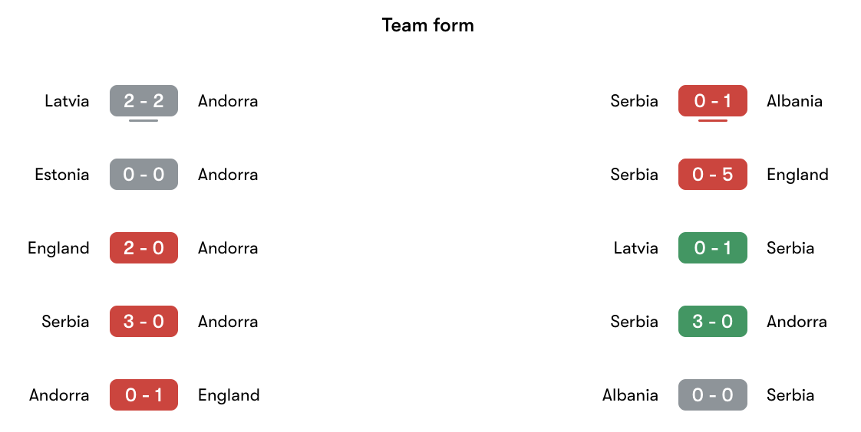Click the green 3 - 0 Serbia vs Andorra score
The width and height of the screenshot is (861, 432).
[x=712, y=322]
